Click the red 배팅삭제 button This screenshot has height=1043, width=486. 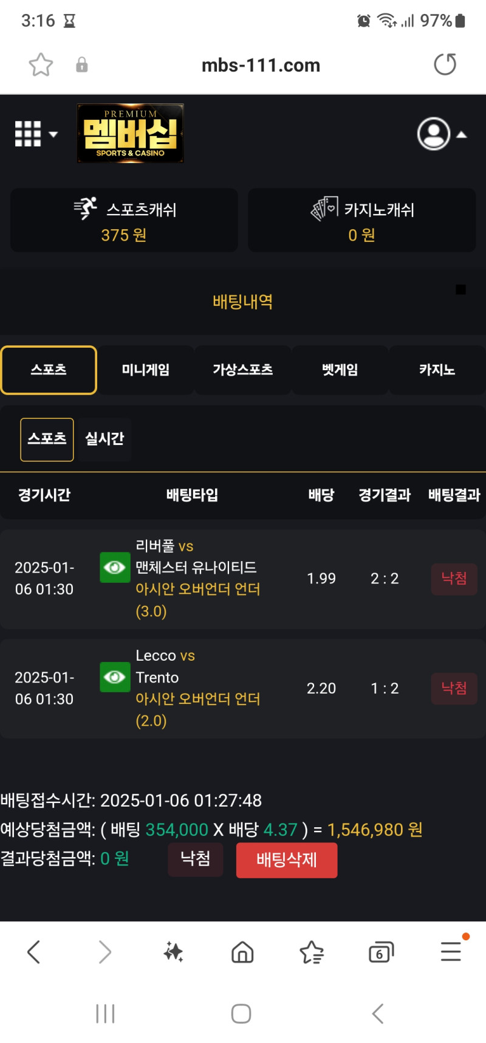tap(287, 860)
